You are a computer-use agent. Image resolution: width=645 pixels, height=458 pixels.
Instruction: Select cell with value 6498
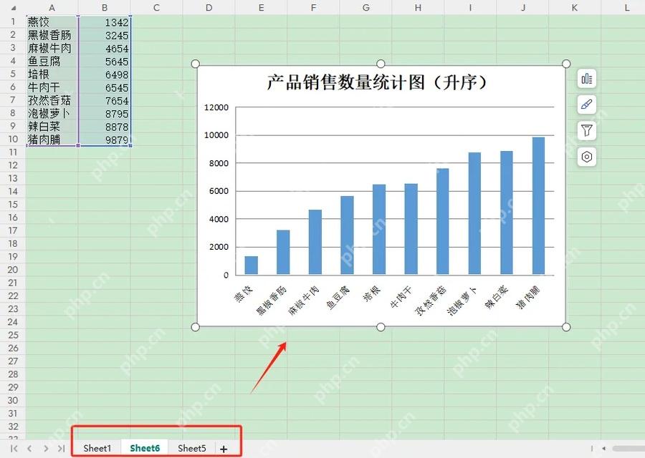(105, 74)
